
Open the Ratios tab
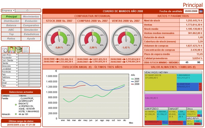pyautogui.click(x=11, y=39)
